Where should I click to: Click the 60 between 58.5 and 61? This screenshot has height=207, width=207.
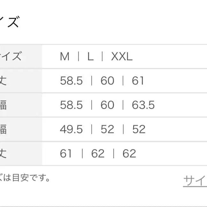[x=107, y=81]
